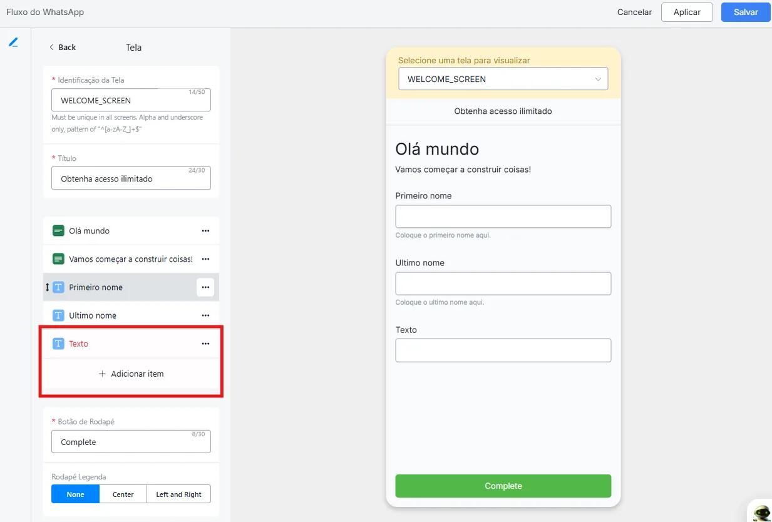The image size is (772, 522).
Task: Select the Texto item in the list
Action: pos(131,344)
